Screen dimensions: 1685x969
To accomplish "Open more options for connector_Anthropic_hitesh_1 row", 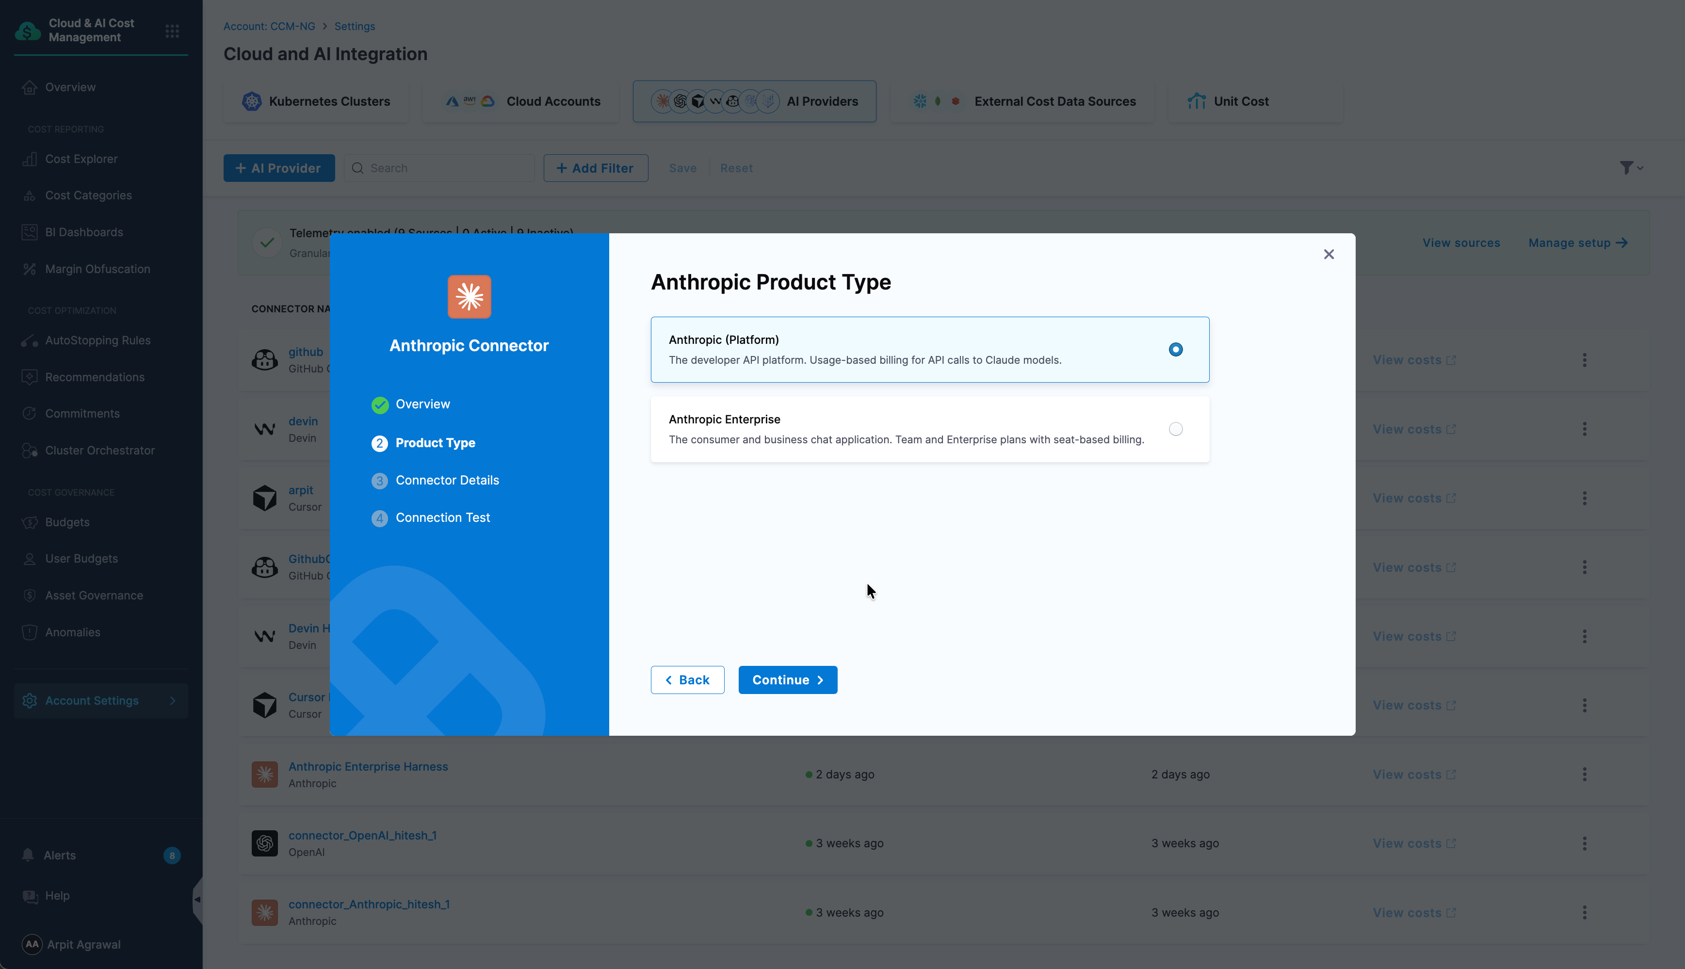I will (1584, 913).
